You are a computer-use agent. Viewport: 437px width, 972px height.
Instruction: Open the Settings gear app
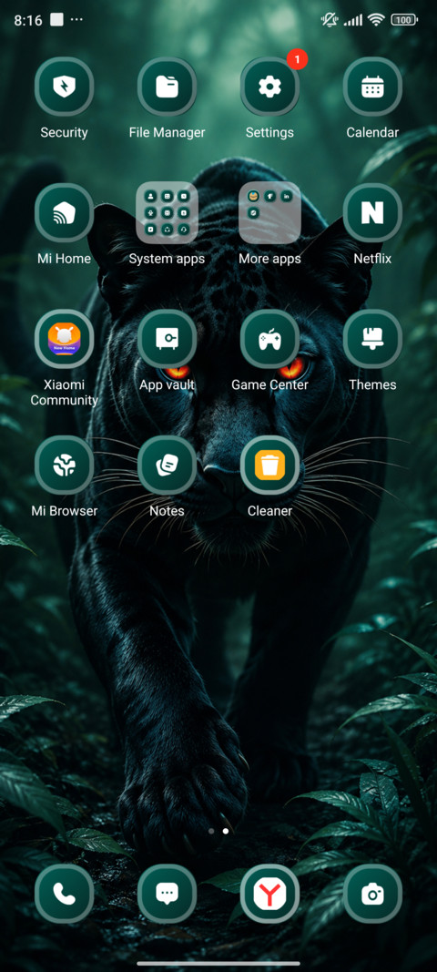tap(269, 87)
